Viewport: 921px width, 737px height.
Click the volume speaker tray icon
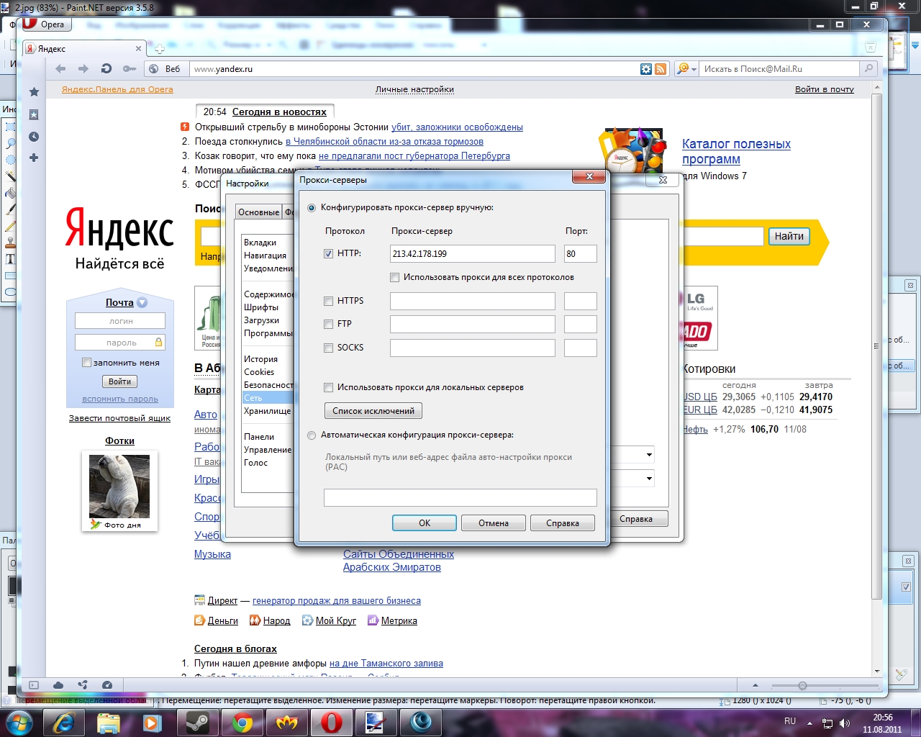click(844, 723)
